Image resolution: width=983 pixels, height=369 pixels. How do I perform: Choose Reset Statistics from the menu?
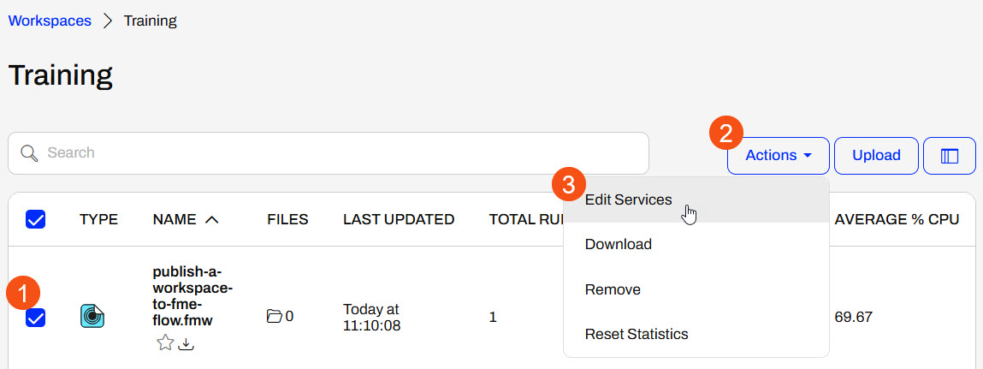636,334
